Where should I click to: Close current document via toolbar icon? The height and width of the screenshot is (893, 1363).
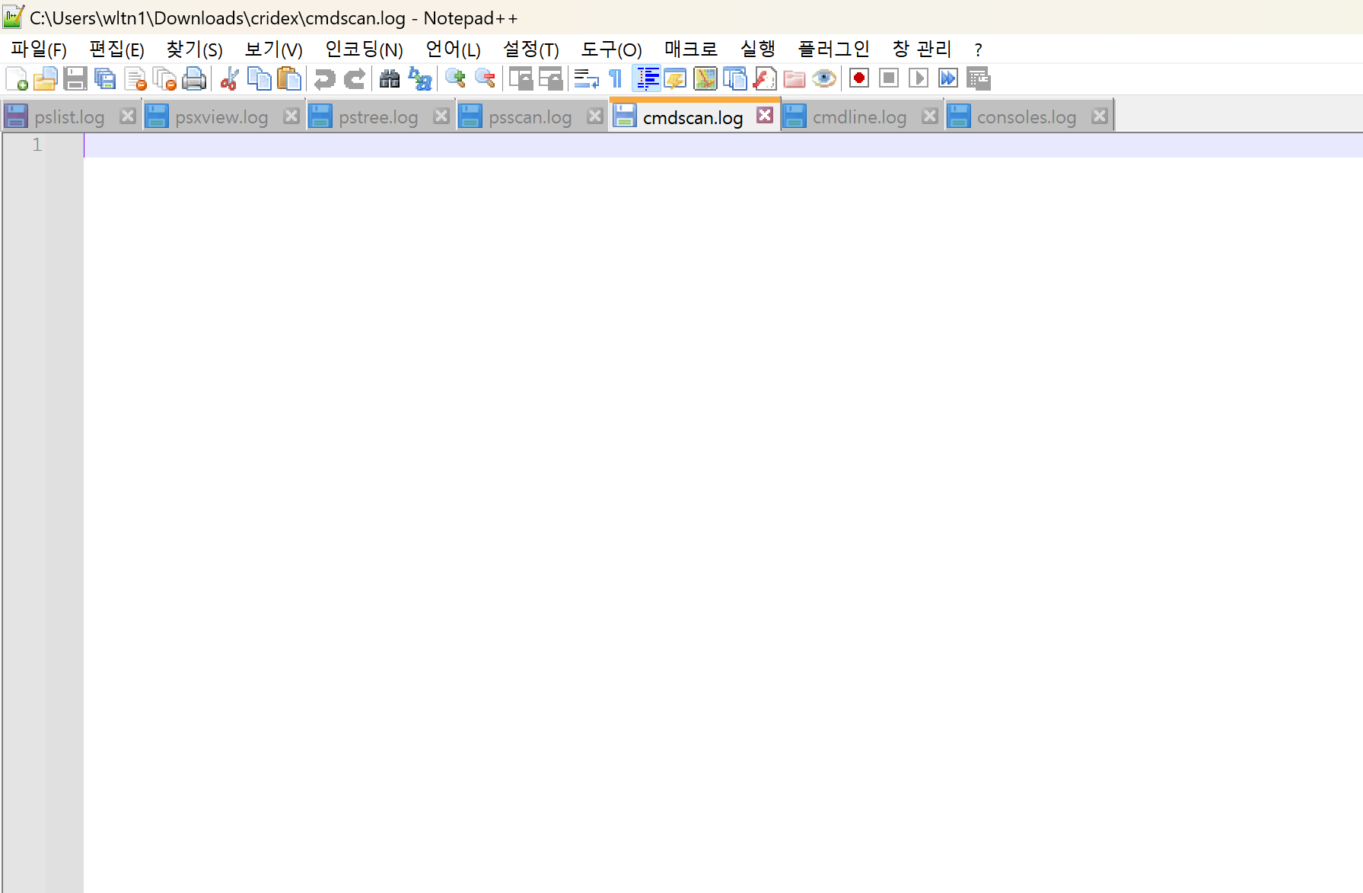pos(135,78)
